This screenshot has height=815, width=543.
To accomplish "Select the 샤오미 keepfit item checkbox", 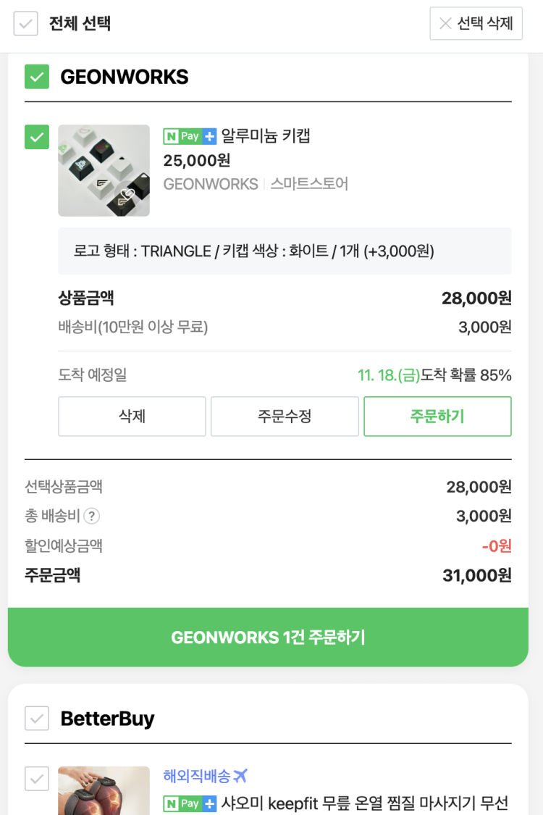I will [37, 779].
